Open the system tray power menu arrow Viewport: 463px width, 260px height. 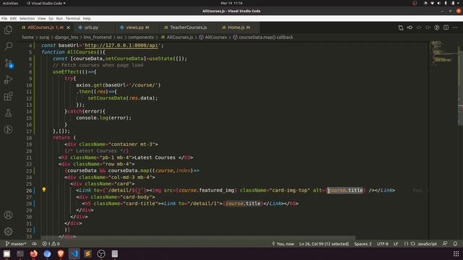[x=458, y=3]
